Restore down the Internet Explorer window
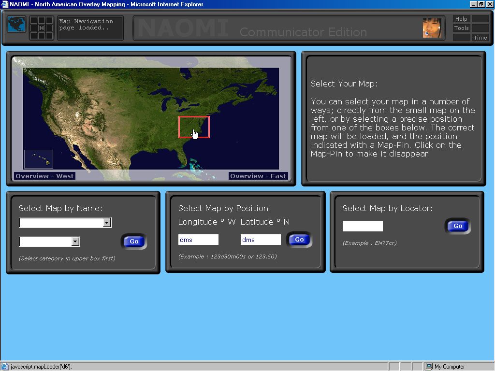The height and width of the screenshot is (371, 495). click(x=481, y=4)
